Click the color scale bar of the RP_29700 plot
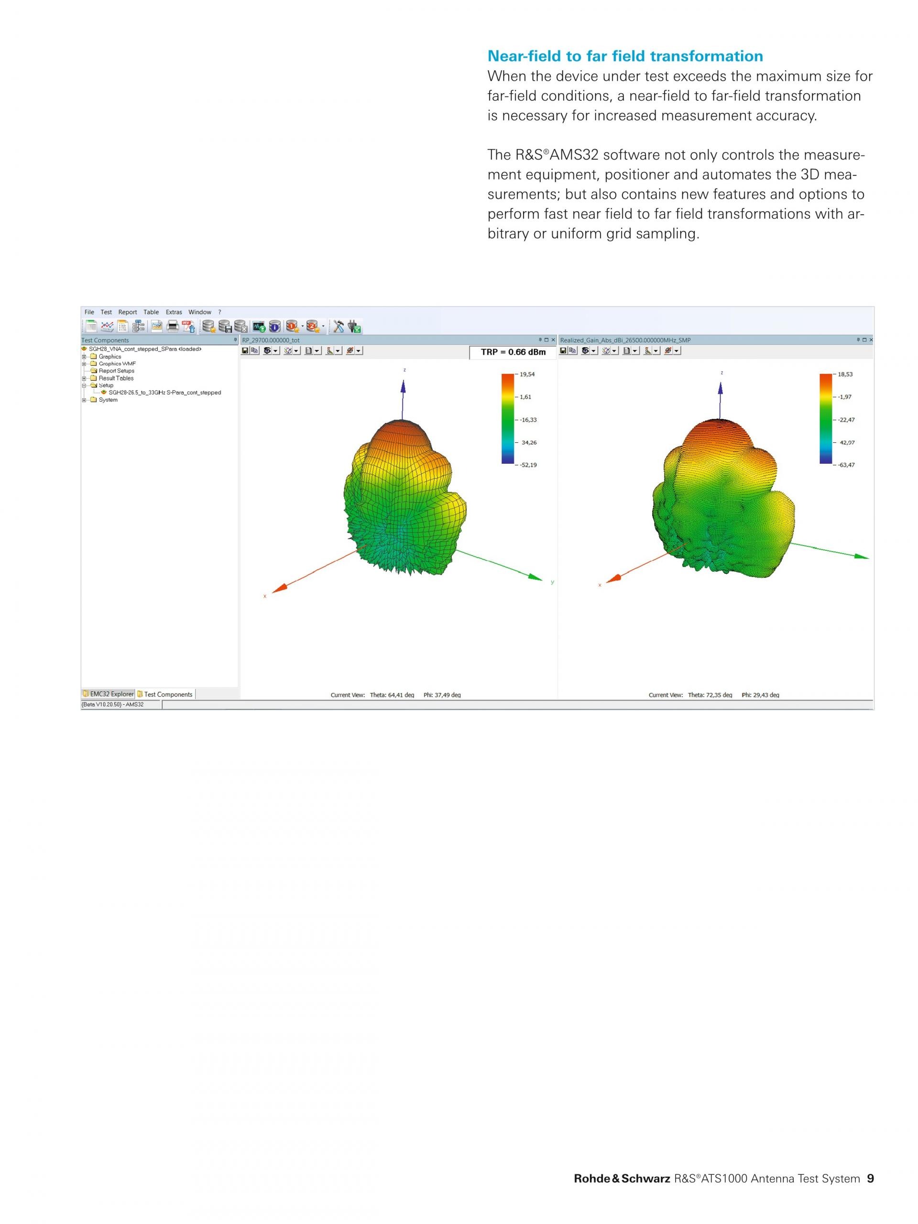The height and width of the screenshot is (1224, 918). tap(507, 419)
